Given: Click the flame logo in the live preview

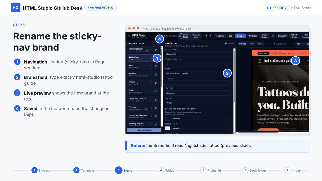Looking at the screenshot, I should (260, 60).
